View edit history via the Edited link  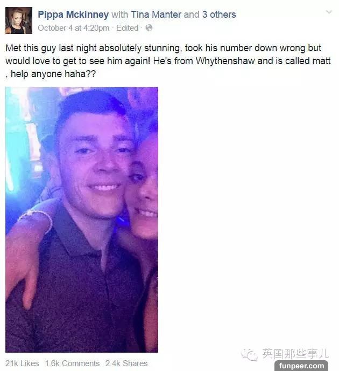click(127, 28)
